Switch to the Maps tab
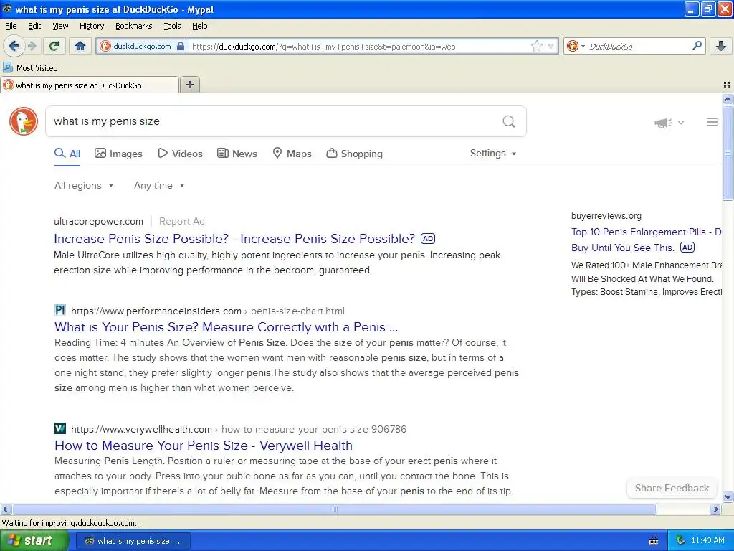This screenshot has height=551, width=734. tap(292, 154)
